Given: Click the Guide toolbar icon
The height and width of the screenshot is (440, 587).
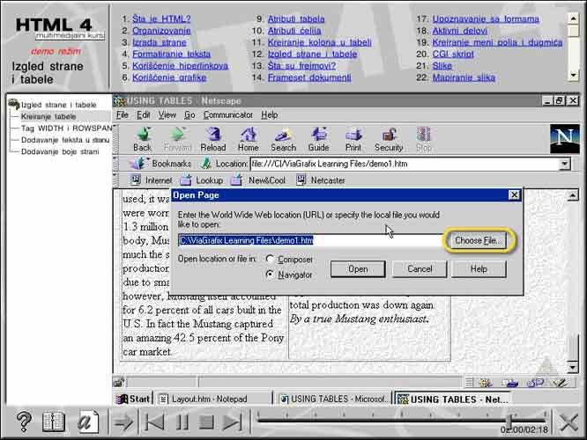Looking at the screenshot, I should point(318,138).
